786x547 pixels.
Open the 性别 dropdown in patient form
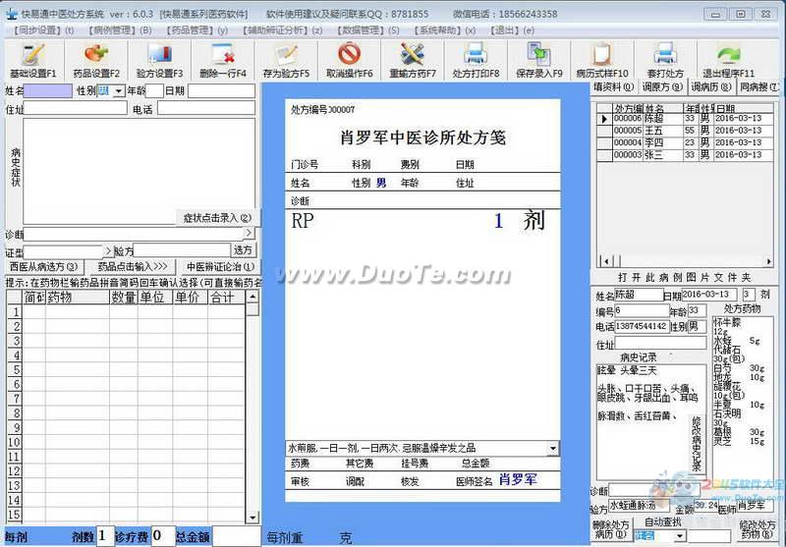119,91
